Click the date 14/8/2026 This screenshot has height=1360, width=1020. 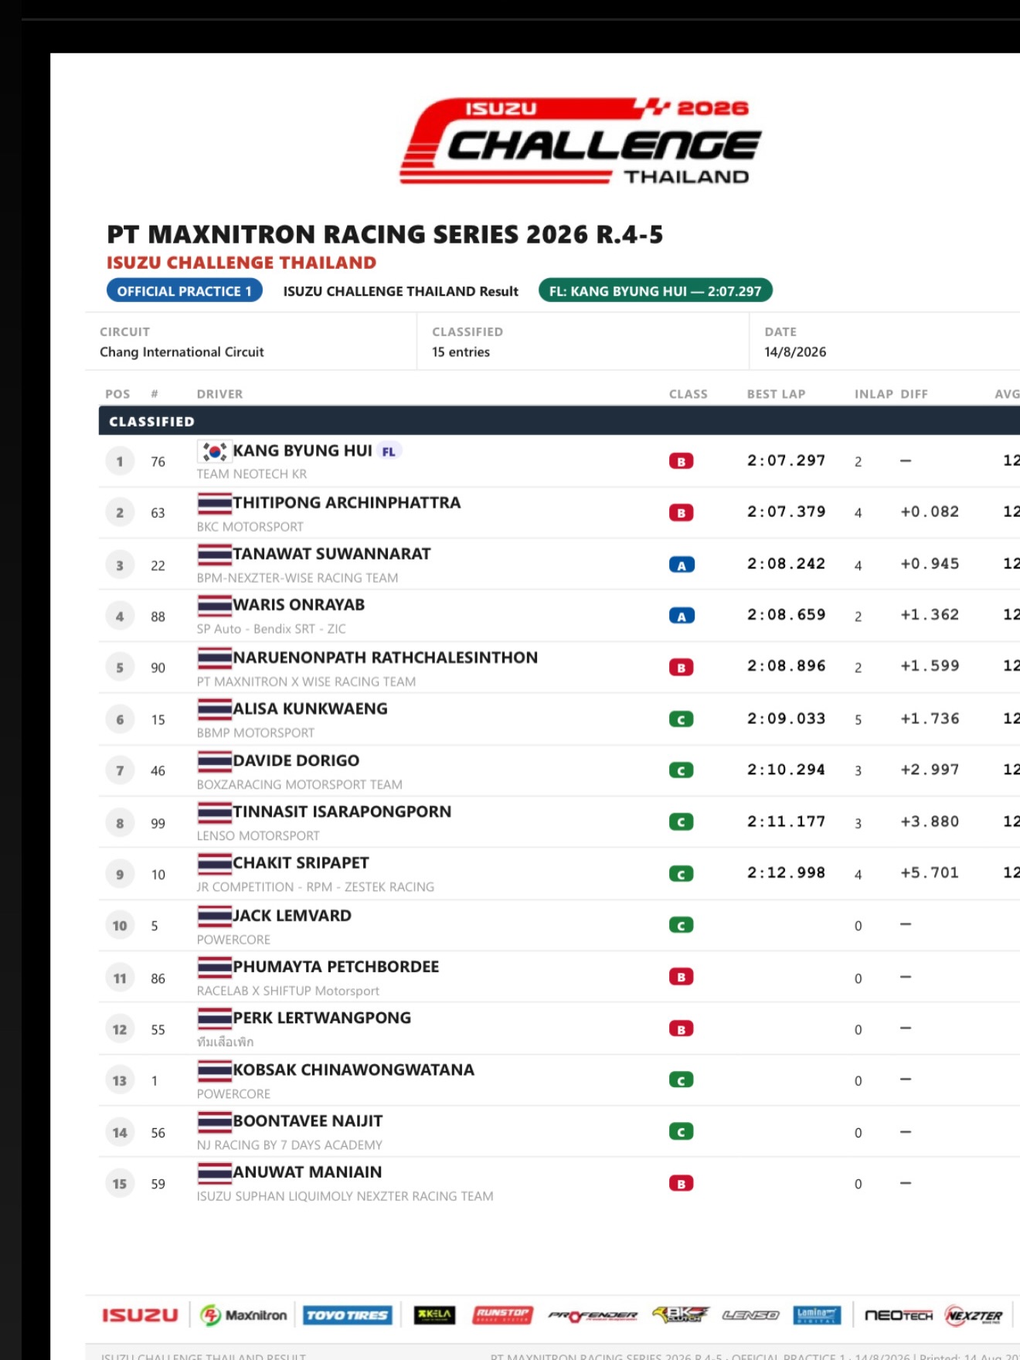click(795, 352)
